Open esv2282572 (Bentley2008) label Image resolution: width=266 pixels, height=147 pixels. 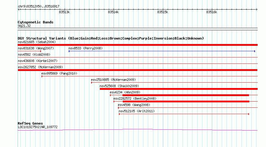pyautogui.click(x=135, y=98)
